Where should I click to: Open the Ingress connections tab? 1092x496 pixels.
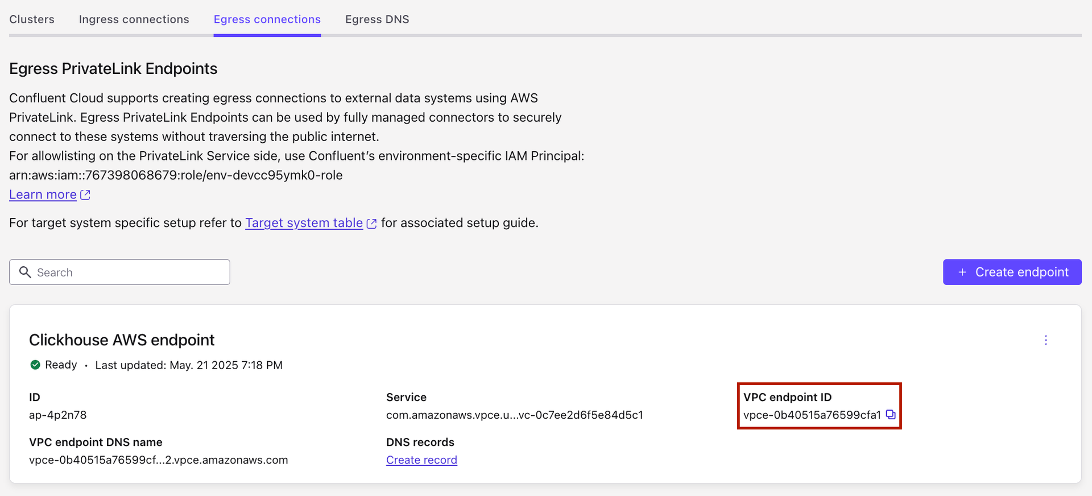(x=134, y=19)
